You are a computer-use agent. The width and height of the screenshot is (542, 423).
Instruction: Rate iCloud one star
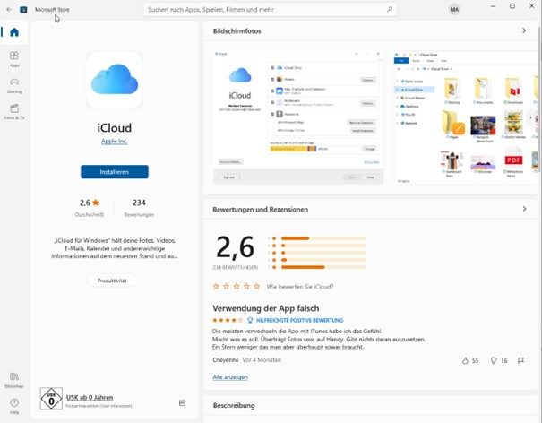(x=216, y=286)
